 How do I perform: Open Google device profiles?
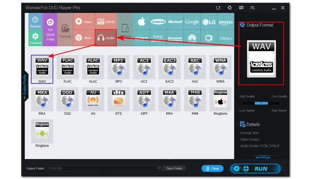point(192,21)
